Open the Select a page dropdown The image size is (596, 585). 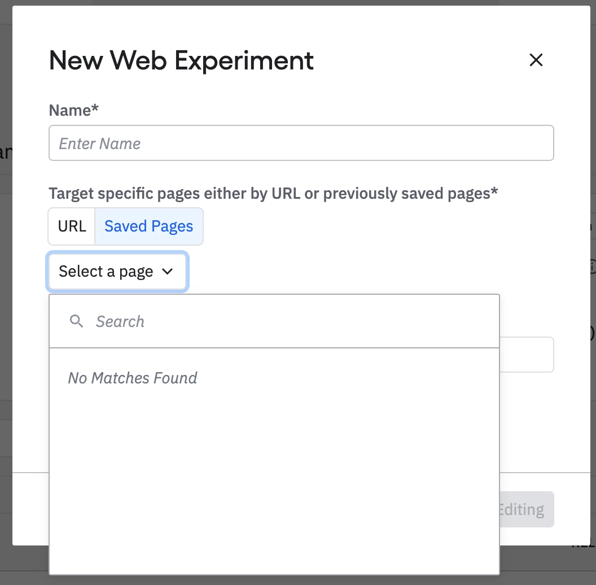pyautogui.click(x=117, y=272)
